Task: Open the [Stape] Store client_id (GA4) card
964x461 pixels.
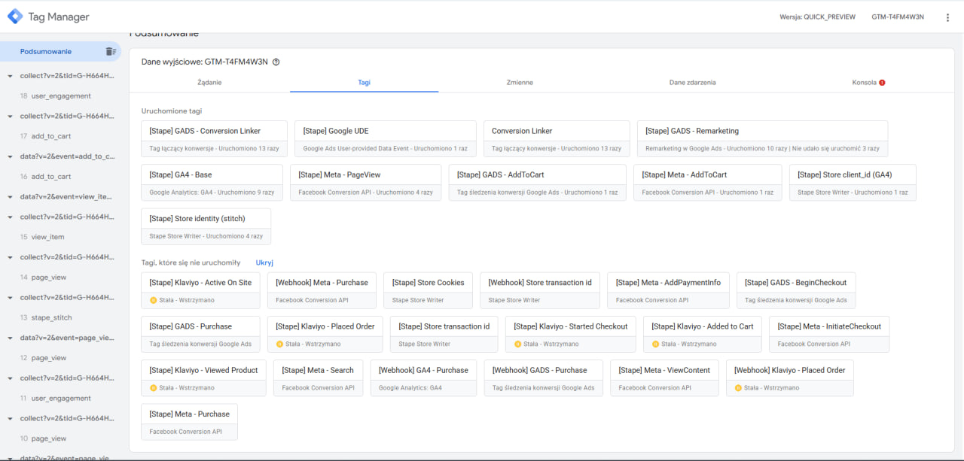Action: 853,183
